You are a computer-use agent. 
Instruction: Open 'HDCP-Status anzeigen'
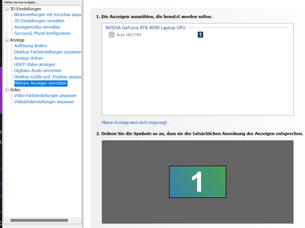tap(34, 64)
